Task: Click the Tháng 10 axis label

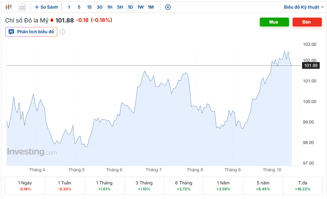Action: [x=272, y=170]
